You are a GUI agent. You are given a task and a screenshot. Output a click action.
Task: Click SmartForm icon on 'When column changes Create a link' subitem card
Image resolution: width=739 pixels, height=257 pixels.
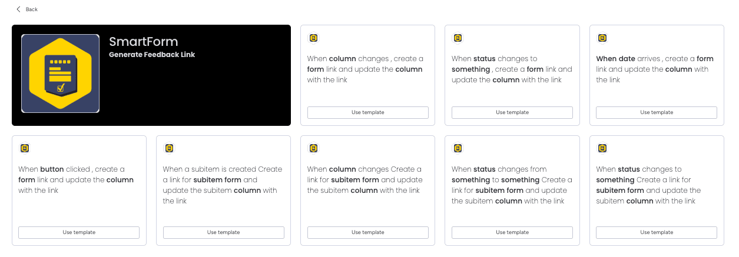pyautogui.click(x=314, y=148)
